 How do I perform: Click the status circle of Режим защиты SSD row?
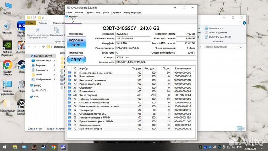pos(69,84)
